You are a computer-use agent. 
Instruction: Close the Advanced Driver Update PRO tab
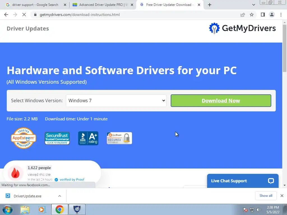(132, 5)
